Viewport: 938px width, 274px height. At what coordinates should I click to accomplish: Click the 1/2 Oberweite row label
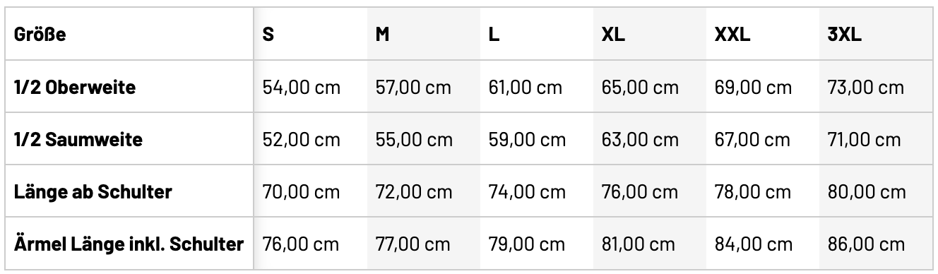pyautogui.click(x=75, y=88)
